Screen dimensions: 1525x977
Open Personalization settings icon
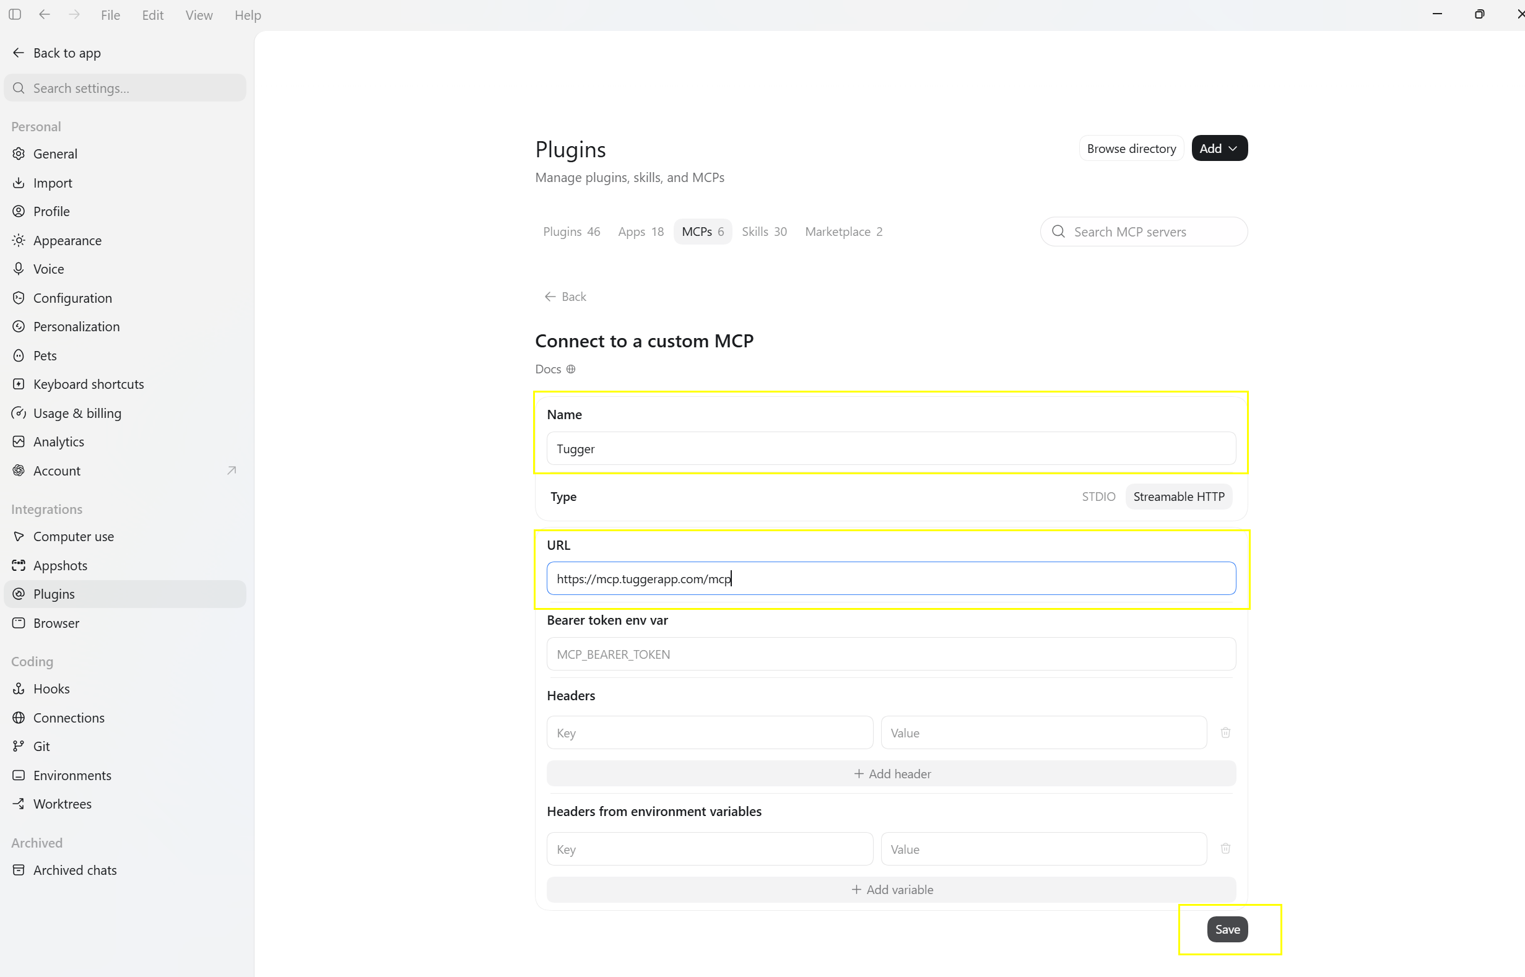click(x=19, y=327)
